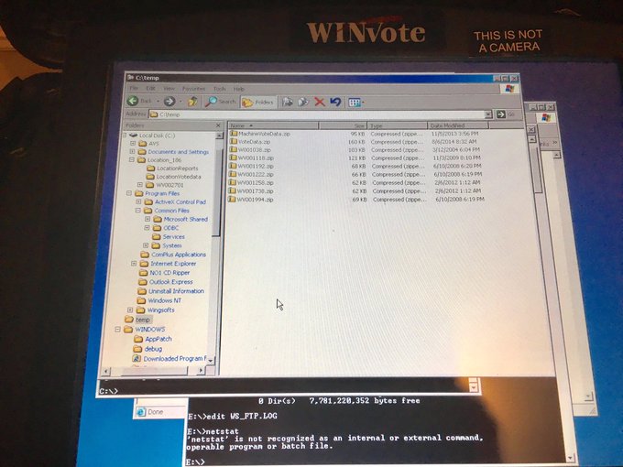The height and width of the screenshot is (467, 623).
Task: Click the blue Undo arrow icon
Action: pyautogui.click(x=335, y=102)
